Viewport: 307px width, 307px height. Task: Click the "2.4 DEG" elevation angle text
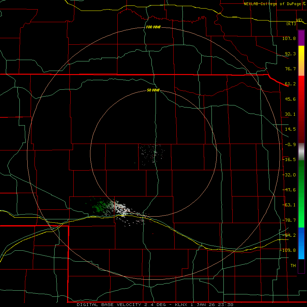click(155, 305)
